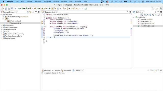Open macOS Control Center icon
The image size is (163, 91).
click(x=143, y=2)
